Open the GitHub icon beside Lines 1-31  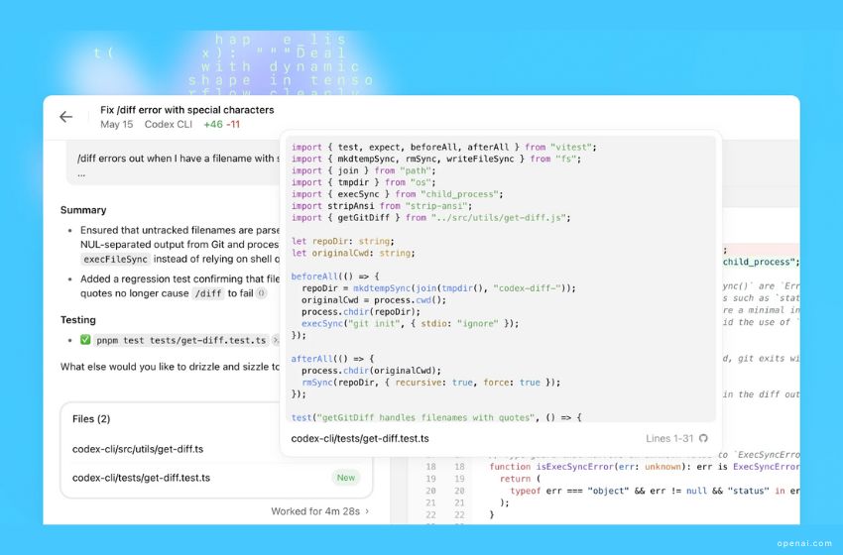coord(703,438)
